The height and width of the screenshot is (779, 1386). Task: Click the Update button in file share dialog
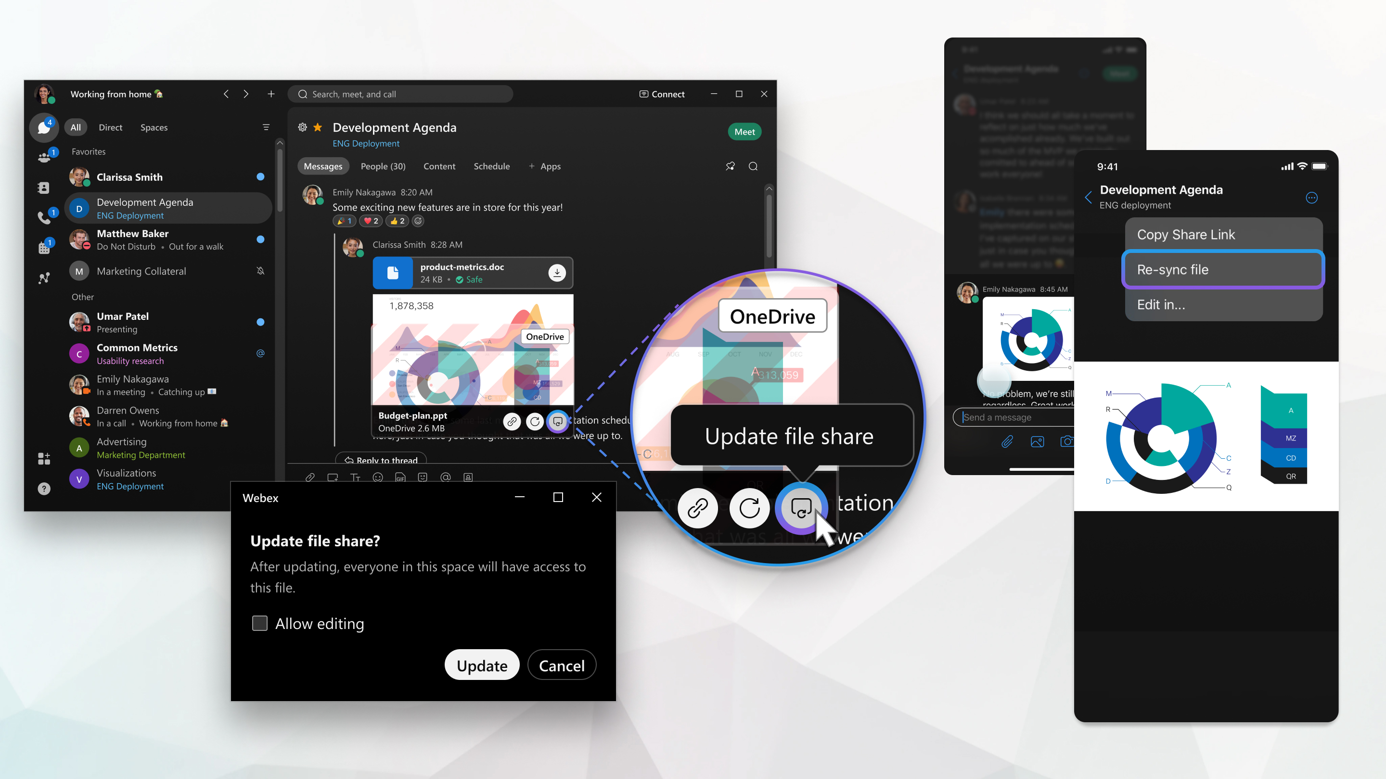[483, 666]
